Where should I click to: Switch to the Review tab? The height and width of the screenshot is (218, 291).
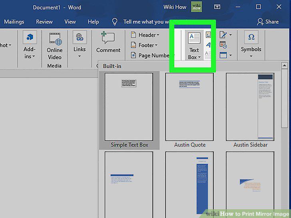click(44, 22)
